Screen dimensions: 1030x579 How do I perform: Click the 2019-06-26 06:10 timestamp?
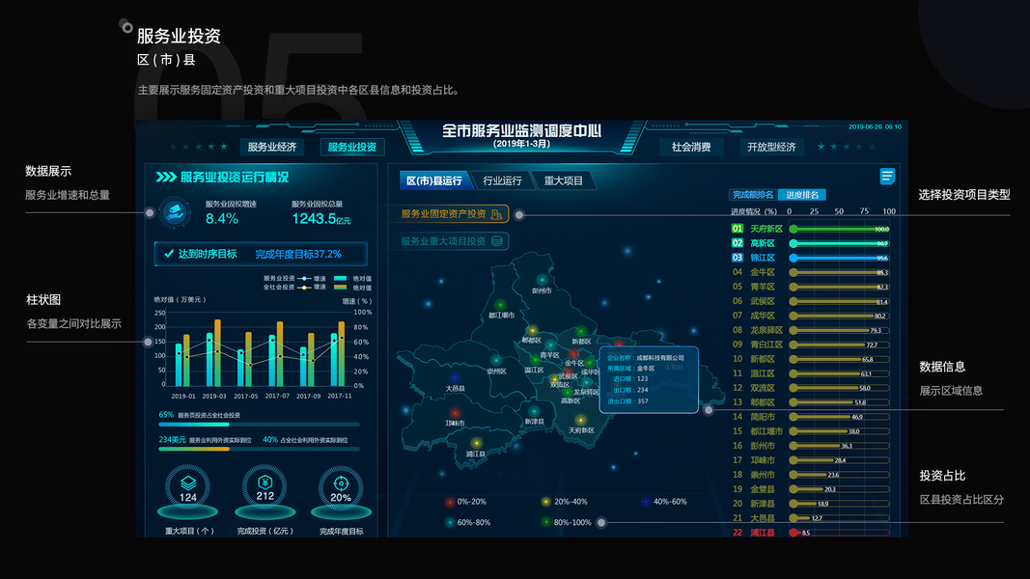pos(875,126)
